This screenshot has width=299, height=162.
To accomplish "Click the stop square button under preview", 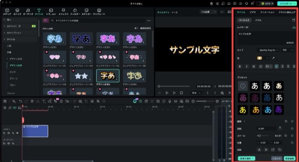I will (x=182, y=93).
